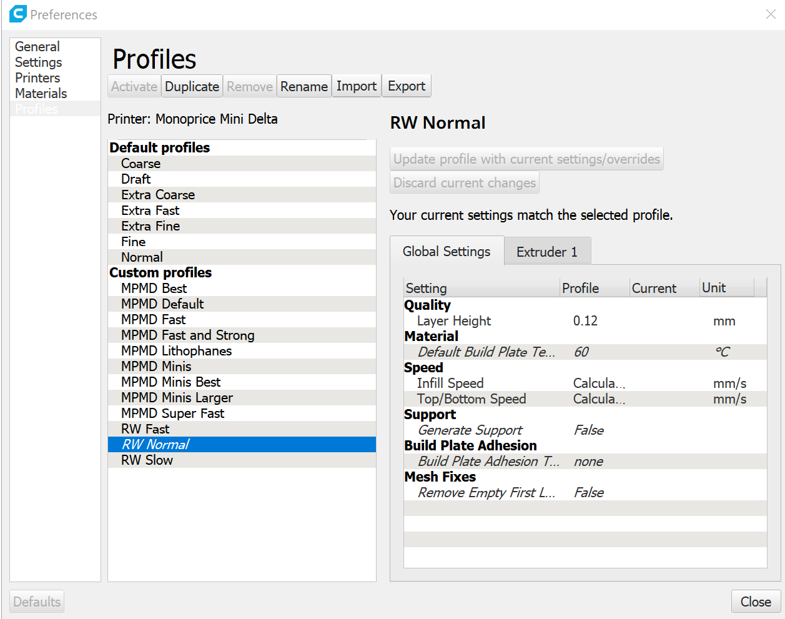Viewport: 785px width, 619px height.
Task: Click the Setting column header
Action: tap(481, 288)
